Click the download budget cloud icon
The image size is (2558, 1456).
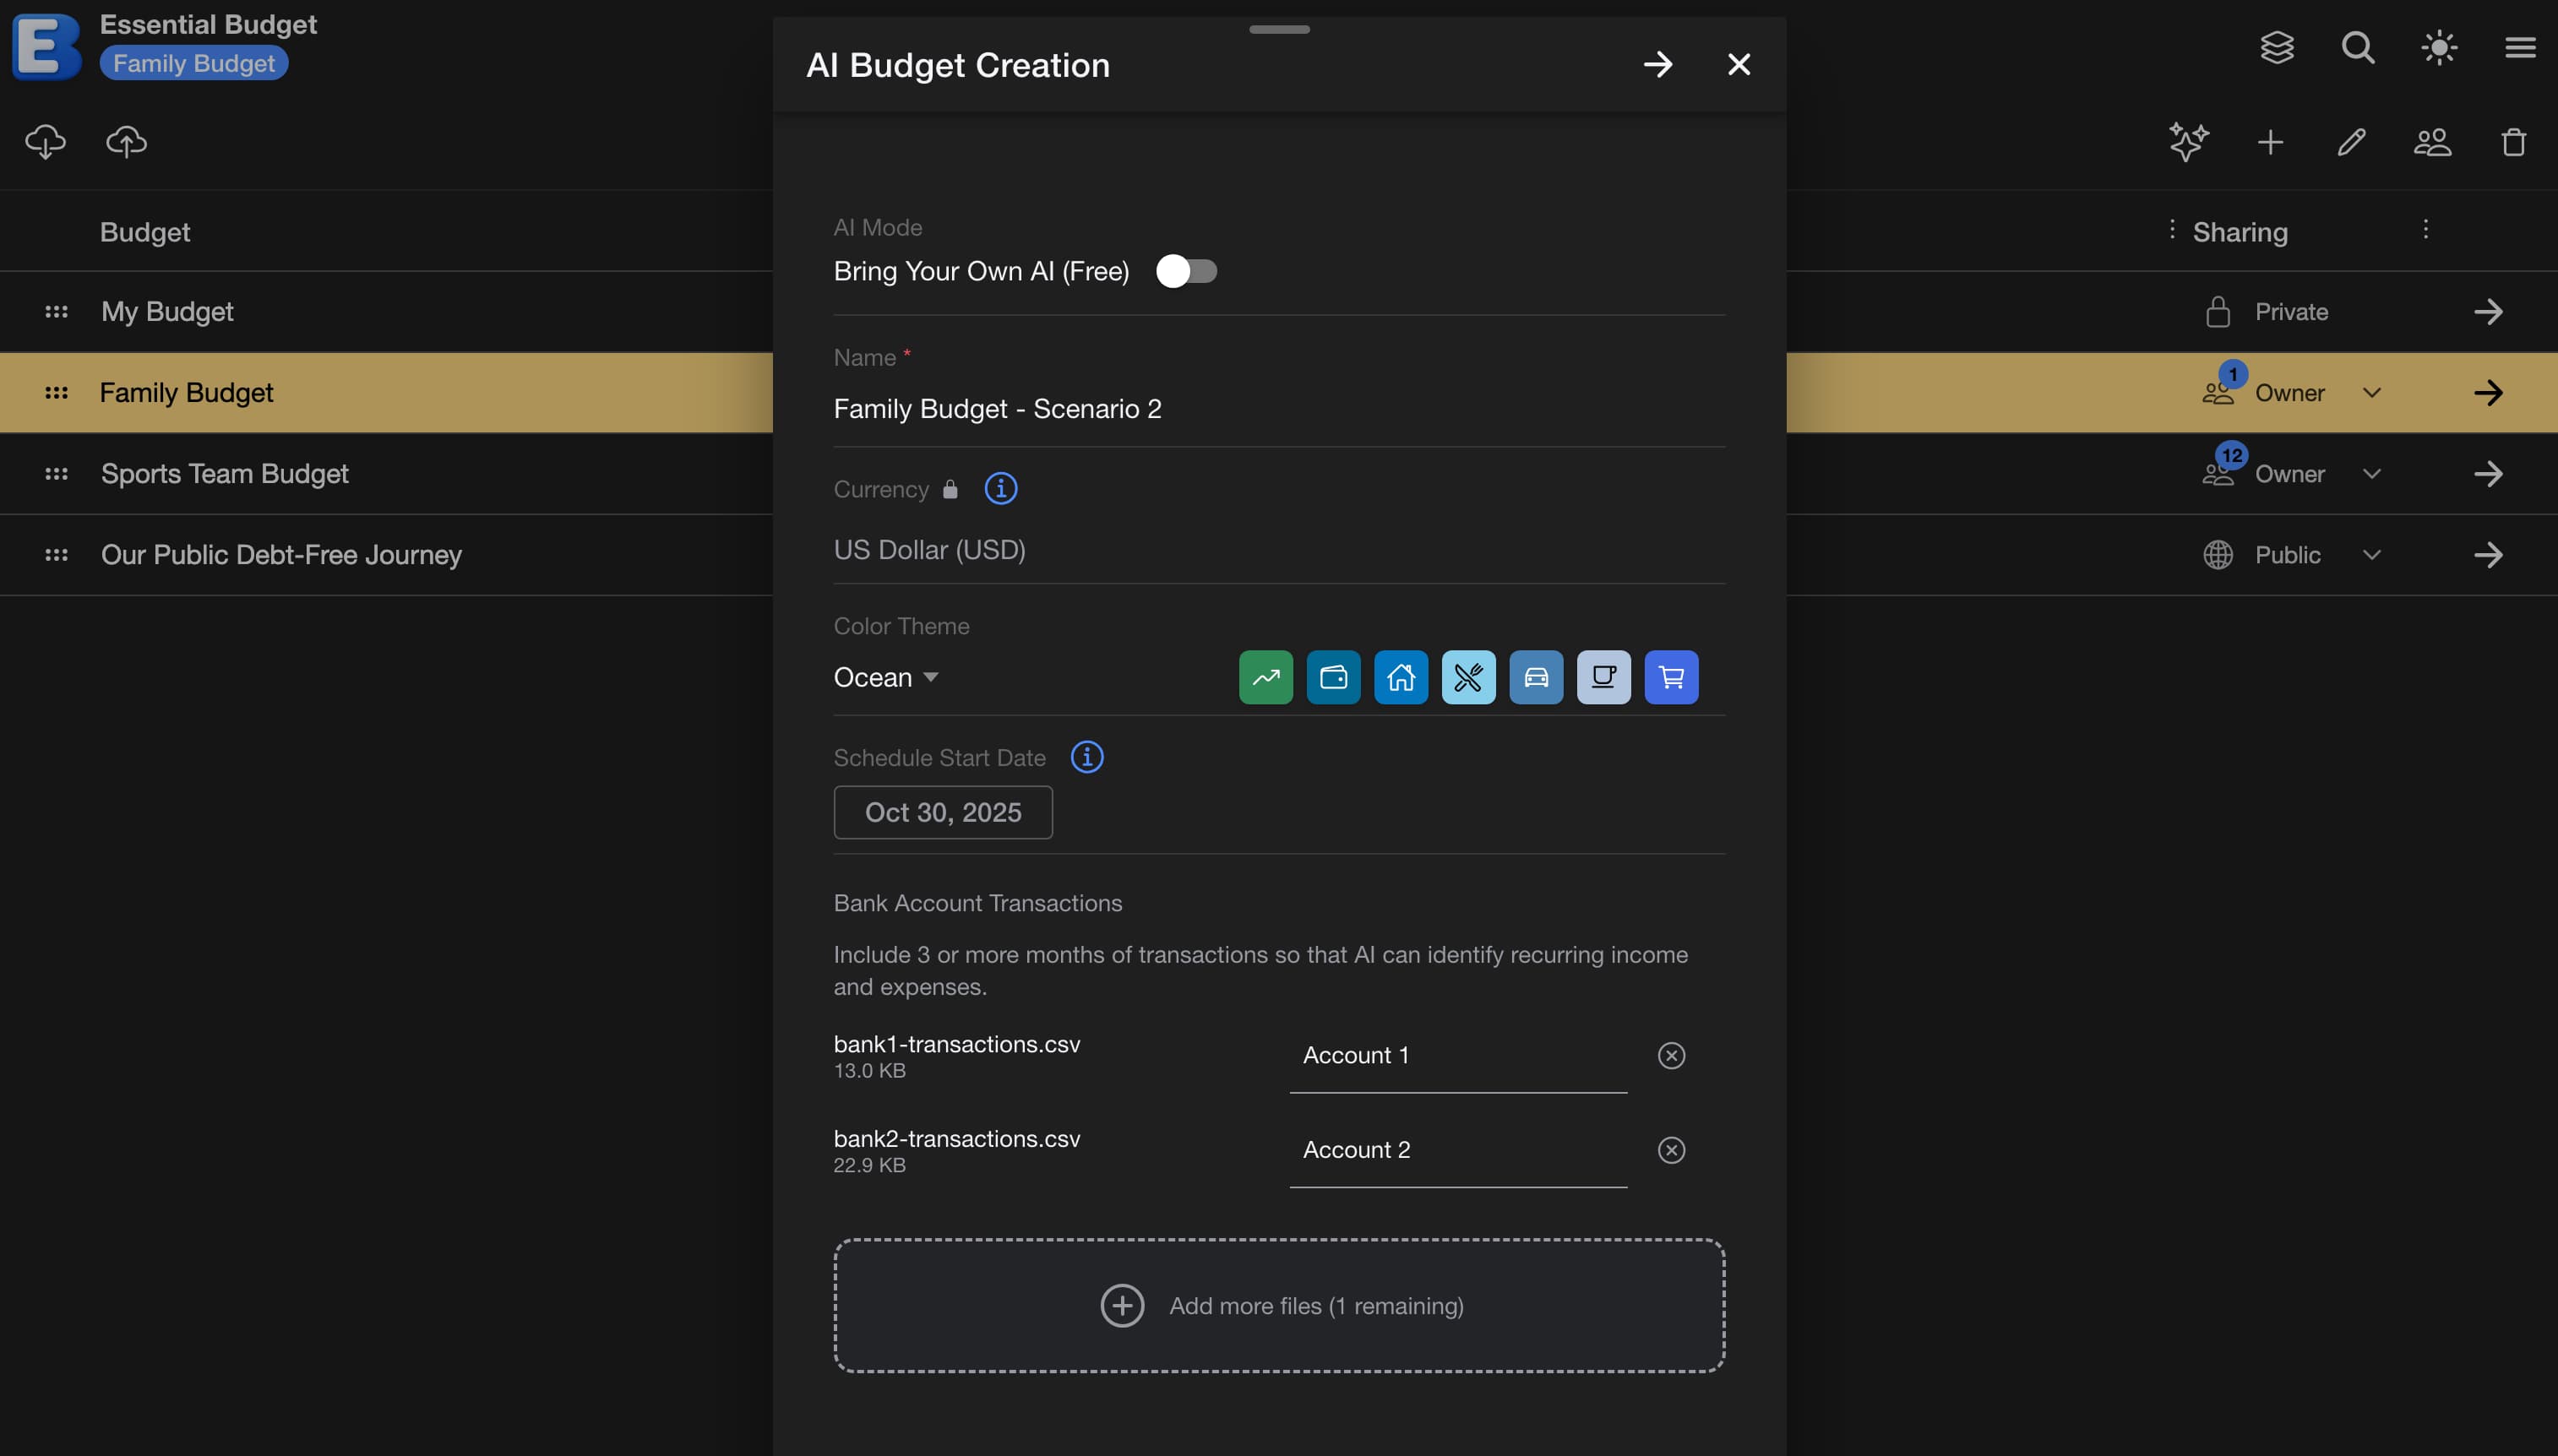coord(45,142)
